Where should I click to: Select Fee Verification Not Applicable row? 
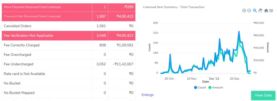click(68, 35)
